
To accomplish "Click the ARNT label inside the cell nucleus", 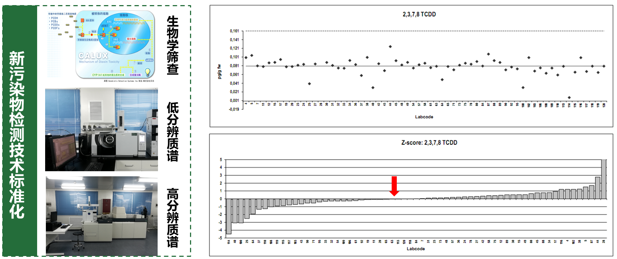I will (x=105, y=26).
